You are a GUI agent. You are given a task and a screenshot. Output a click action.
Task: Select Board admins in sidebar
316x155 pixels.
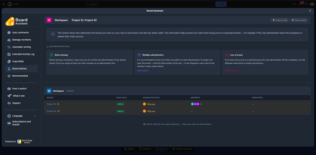point(22,69)
